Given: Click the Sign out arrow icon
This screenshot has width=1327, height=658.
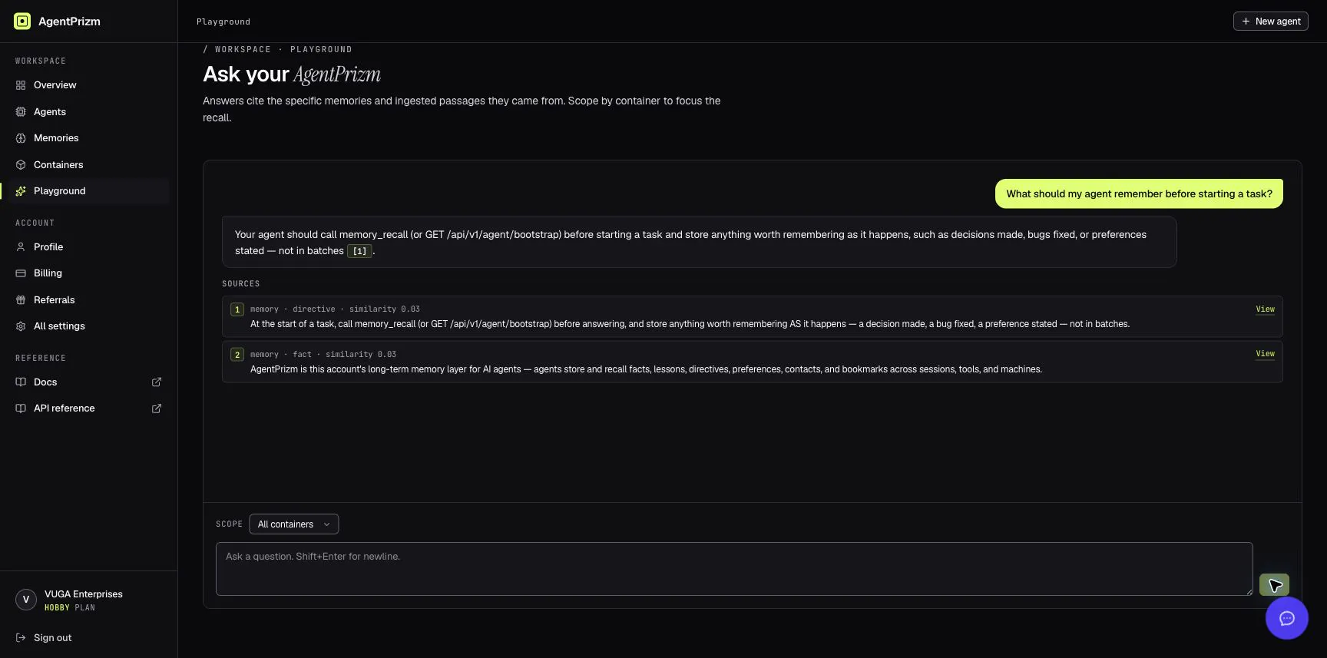Looking at the screenshot, I should pyautogui.click(x=21, y=638).
